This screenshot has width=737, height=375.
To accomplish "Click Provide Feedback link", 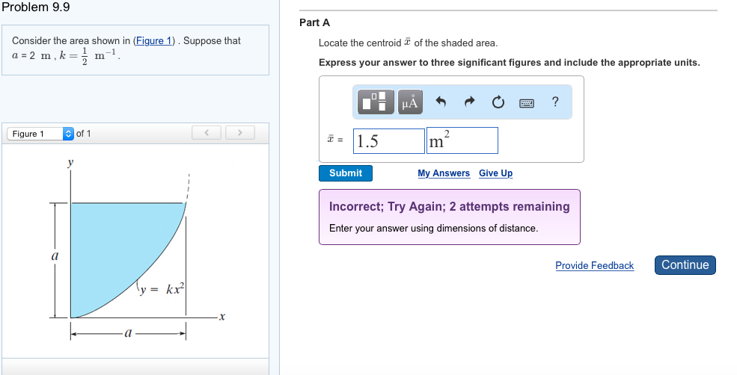I will pos(594,266).
